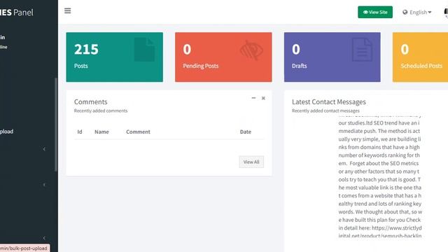Collapse the Comments panel with minus icon
Screen dimensions: 448x252
click(253, 98)
